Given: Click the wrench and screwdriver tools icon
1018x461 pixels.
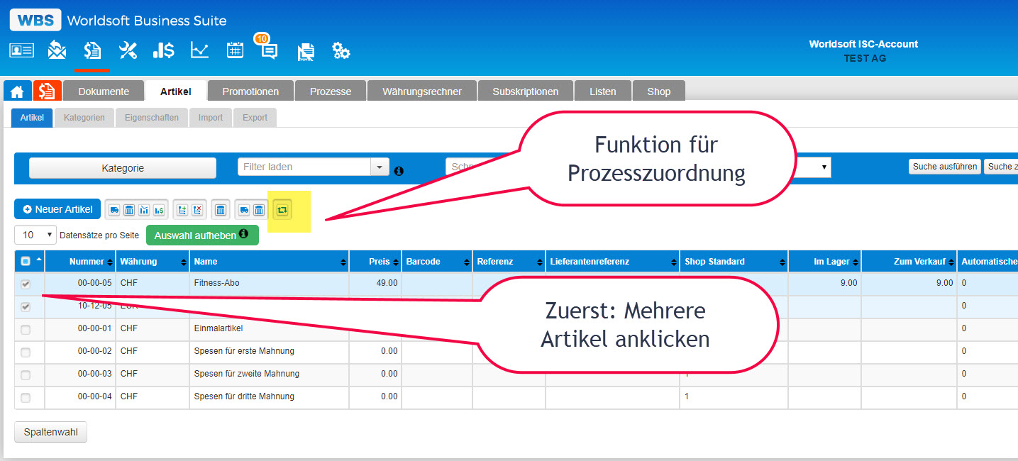Looking at the screenshot, I should point(128,50).
